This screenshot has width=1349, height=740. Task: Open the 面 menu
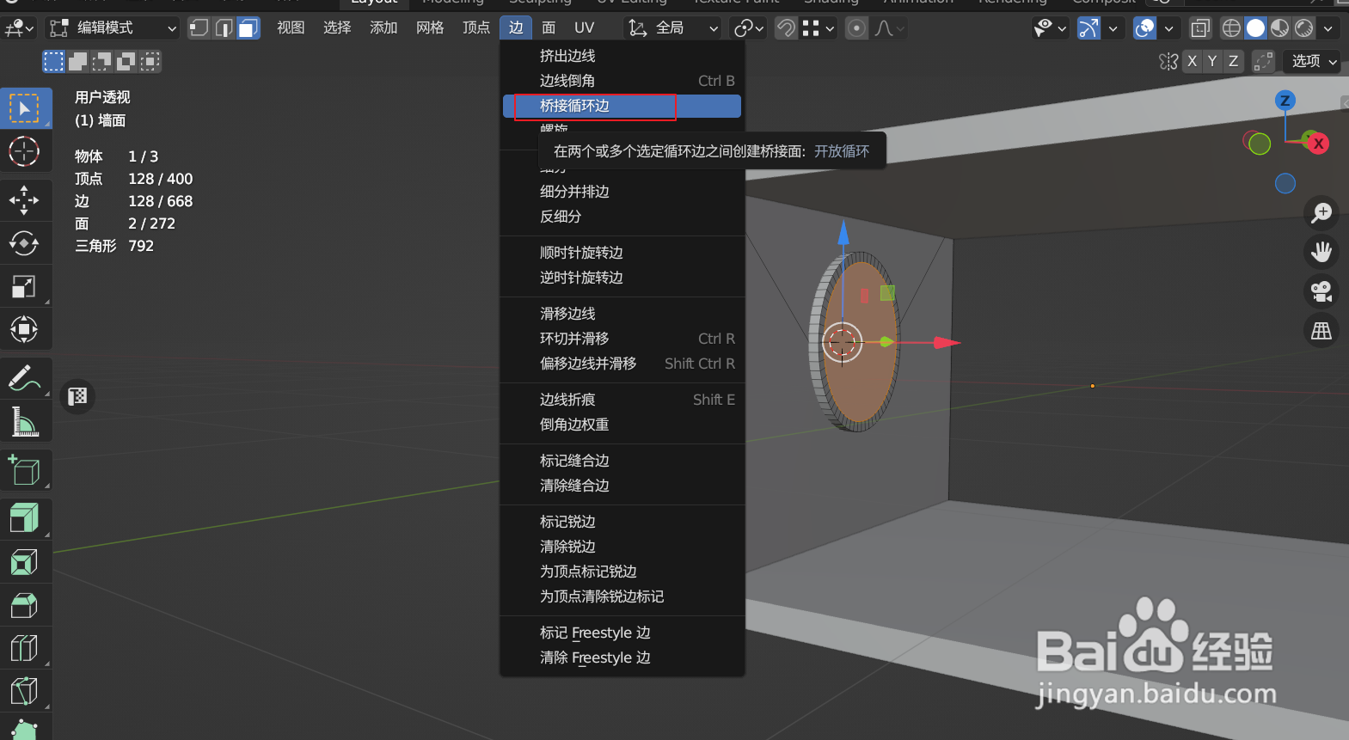549,28
